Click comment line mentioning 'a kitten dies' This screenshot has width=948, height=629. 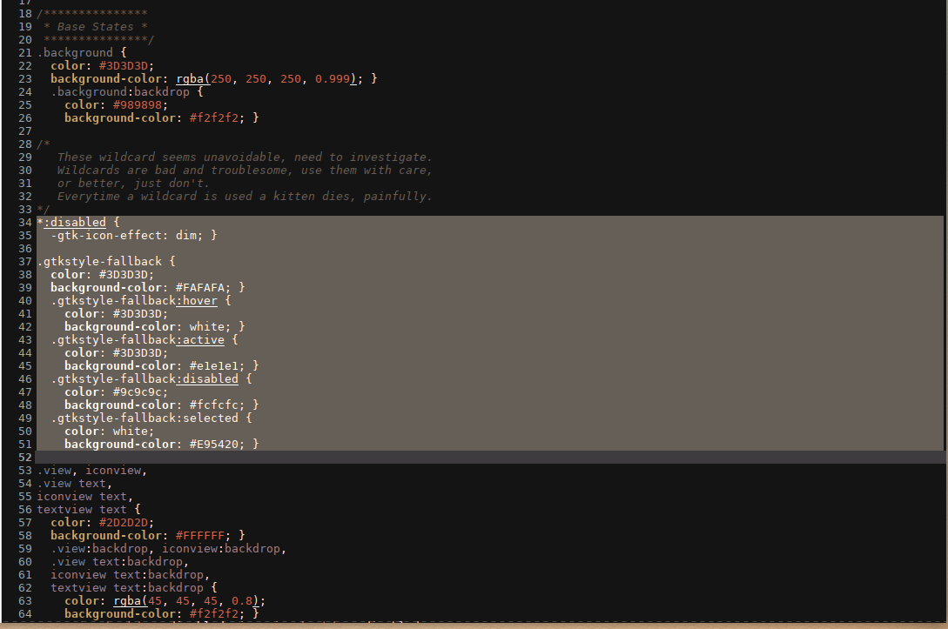245,197
